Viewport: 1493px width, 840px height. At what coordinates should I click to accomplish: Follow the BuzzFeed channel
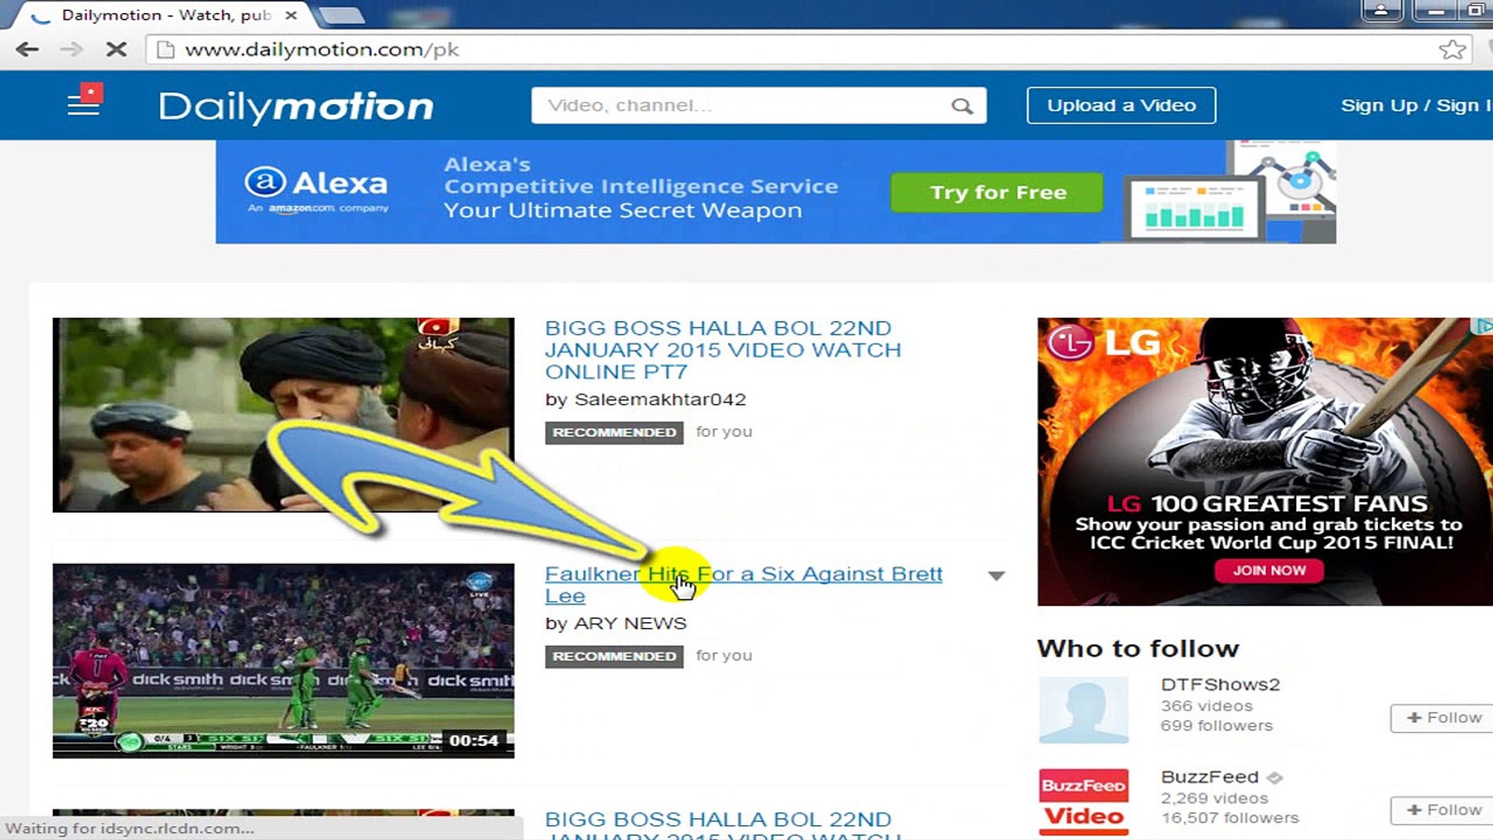(x=1443, y=810)
